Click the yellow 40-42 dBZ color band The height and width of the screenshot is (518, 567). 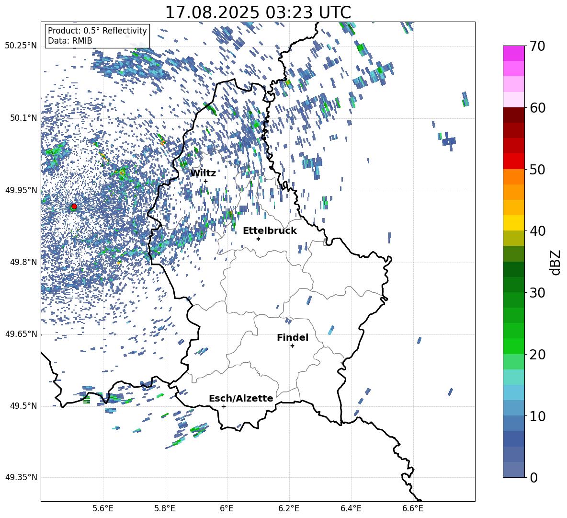pyautogui.click(x=513, y=223)
